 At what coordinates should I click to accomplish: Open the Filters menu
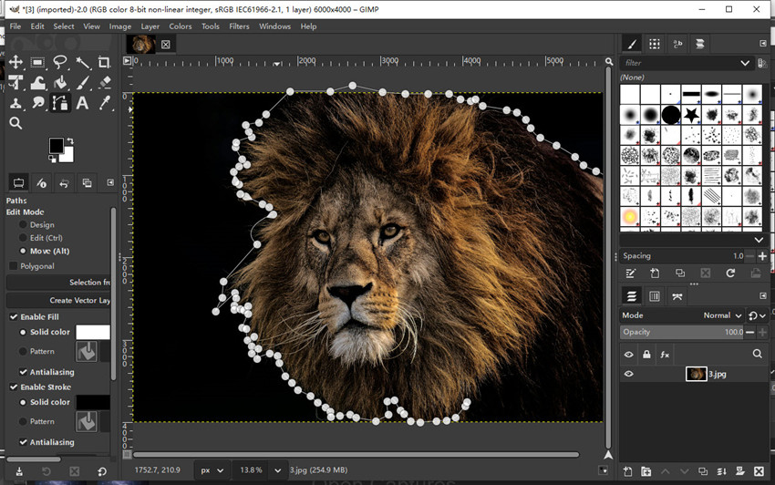[x=239, y=26]
